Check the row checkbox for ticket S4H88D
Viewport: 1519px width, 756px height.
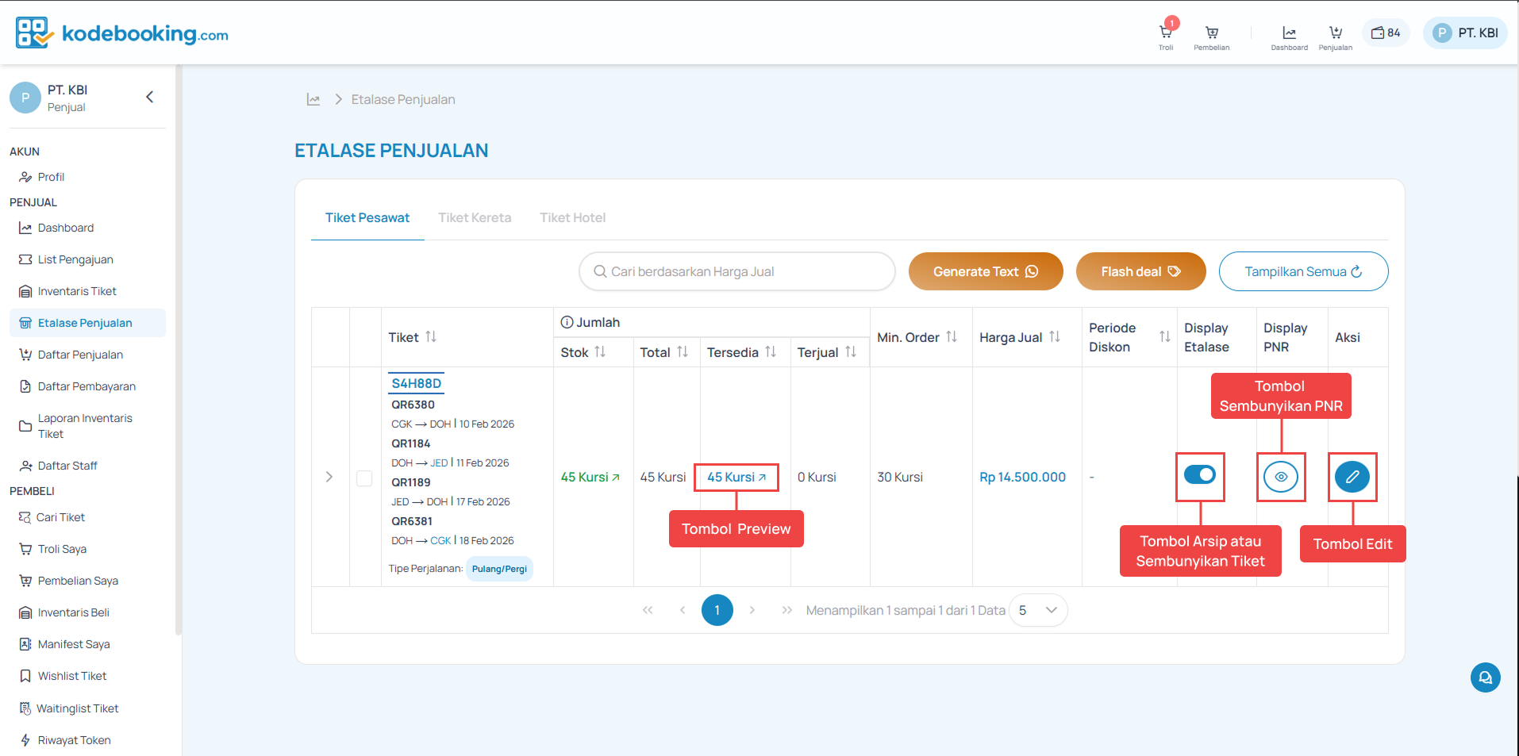pos(364,478)
